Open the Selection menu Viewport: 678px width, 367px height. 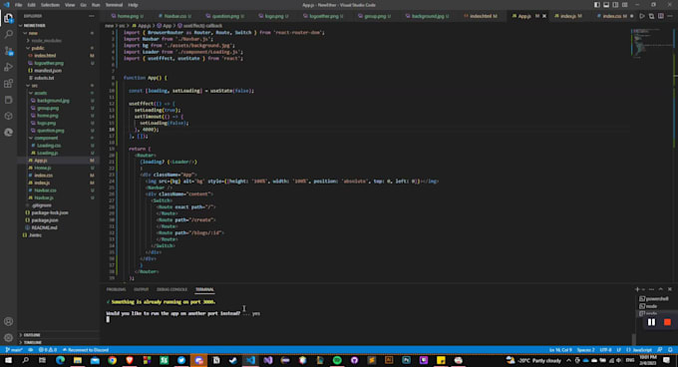50,5
